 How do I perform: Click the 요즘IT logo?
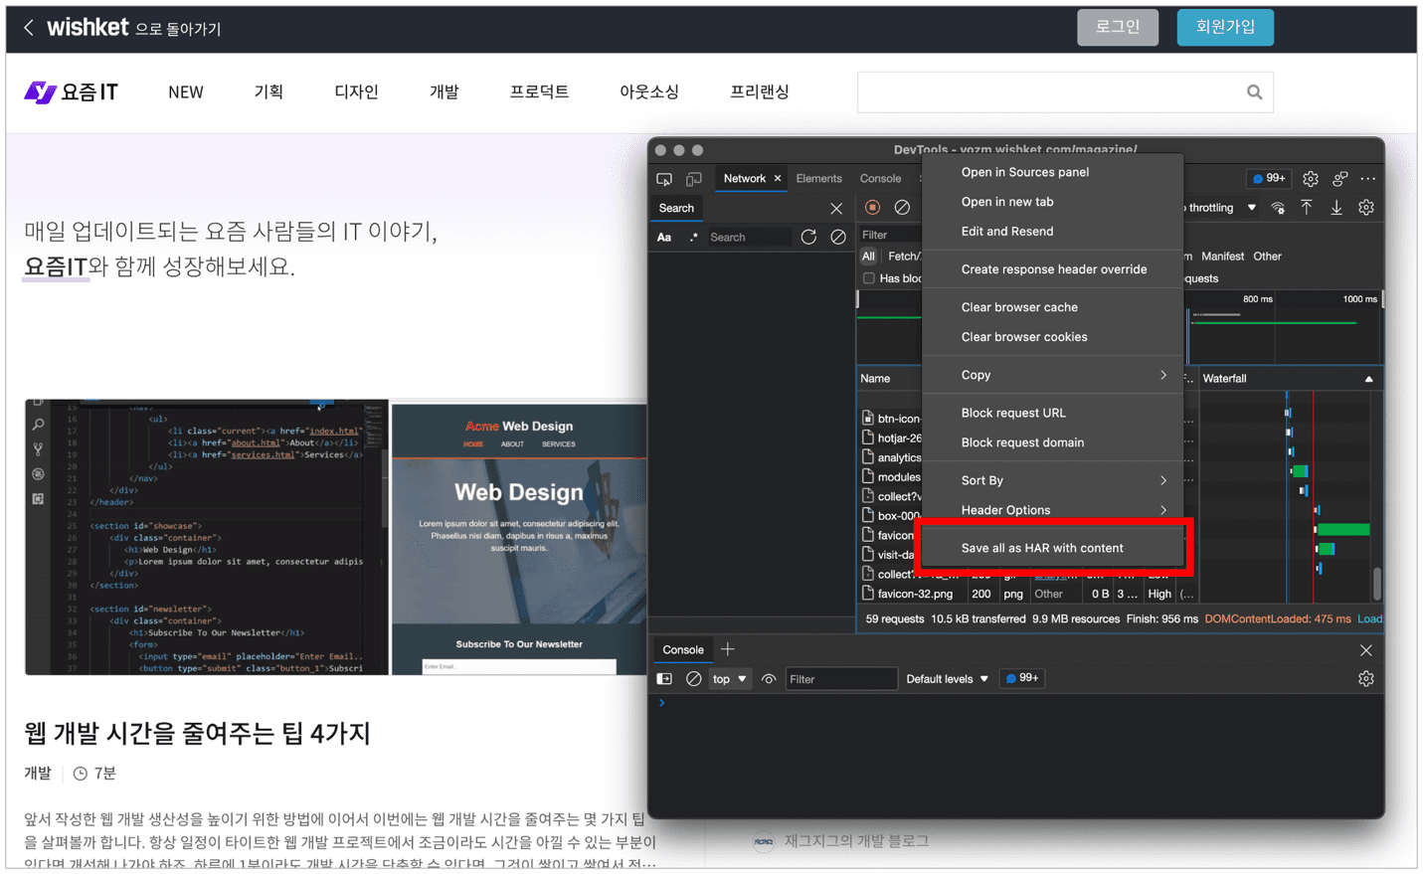click(71, 92)
